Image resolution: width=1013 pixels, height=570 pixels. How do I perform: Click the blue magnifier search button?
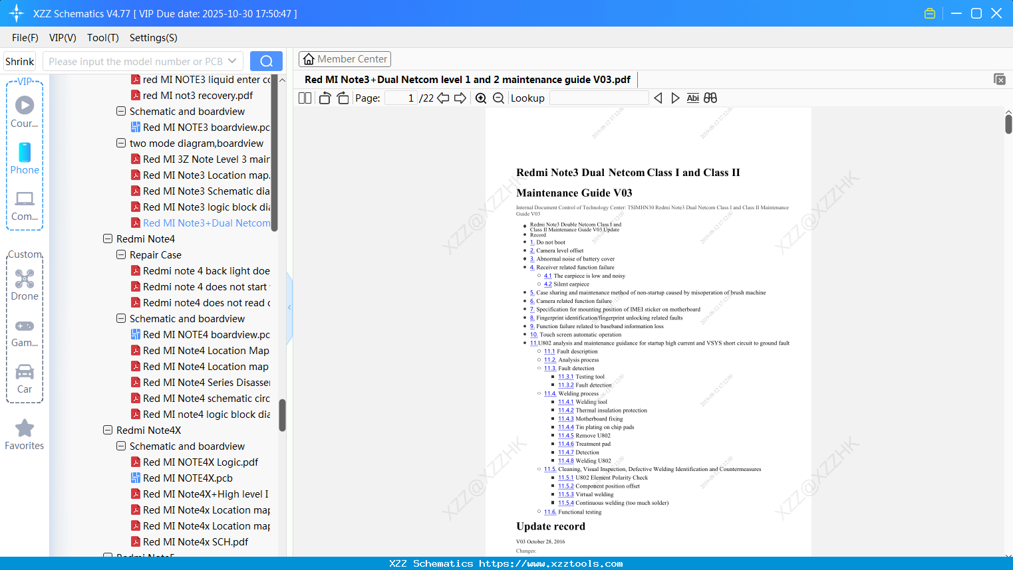(x=266, y=61)
